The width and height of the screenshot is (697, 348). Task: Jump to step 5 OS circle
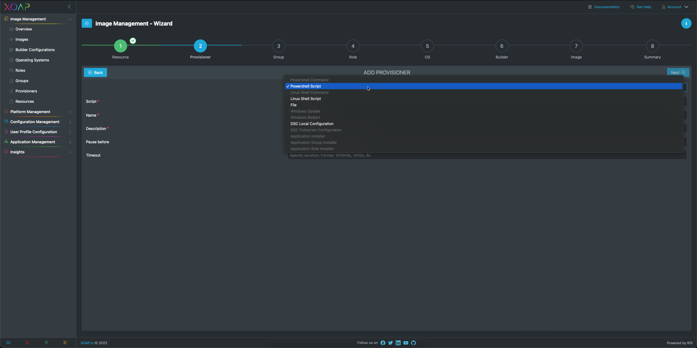tap(427, 46)
